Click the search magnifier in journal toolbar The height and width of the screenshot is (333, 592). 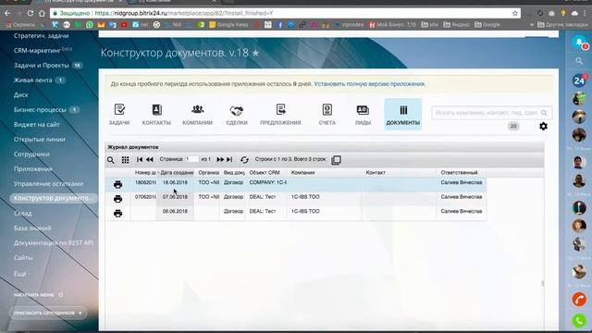click(x=111, y=160)
